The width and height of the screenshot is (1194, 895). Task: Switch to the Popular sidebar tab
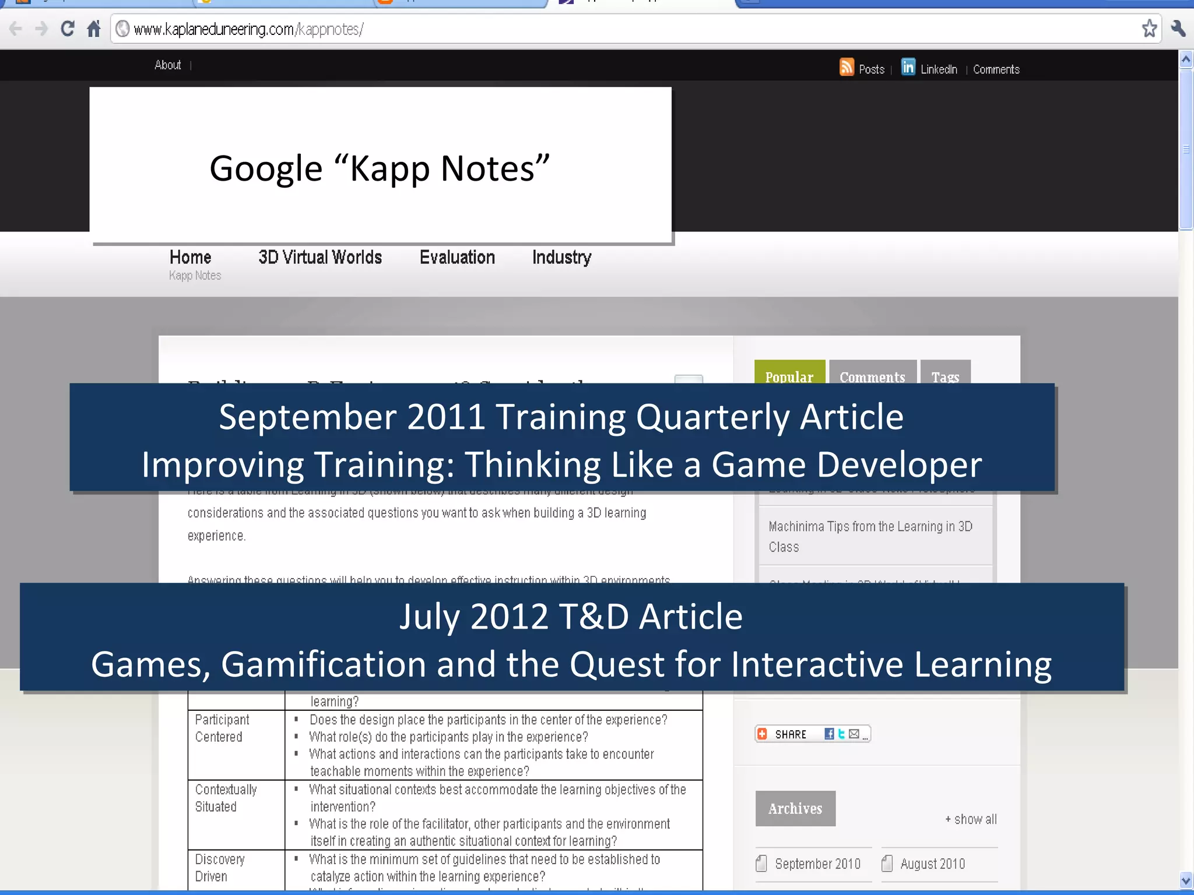789,372
